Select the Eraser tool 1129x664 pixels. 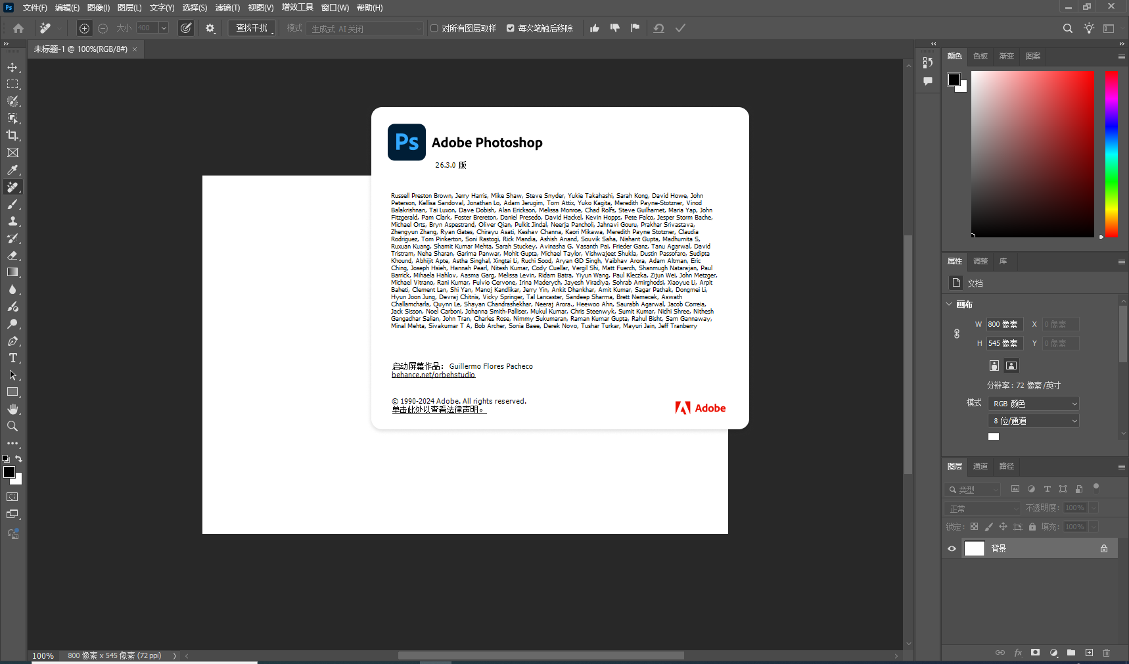click(x=12, y=256)
